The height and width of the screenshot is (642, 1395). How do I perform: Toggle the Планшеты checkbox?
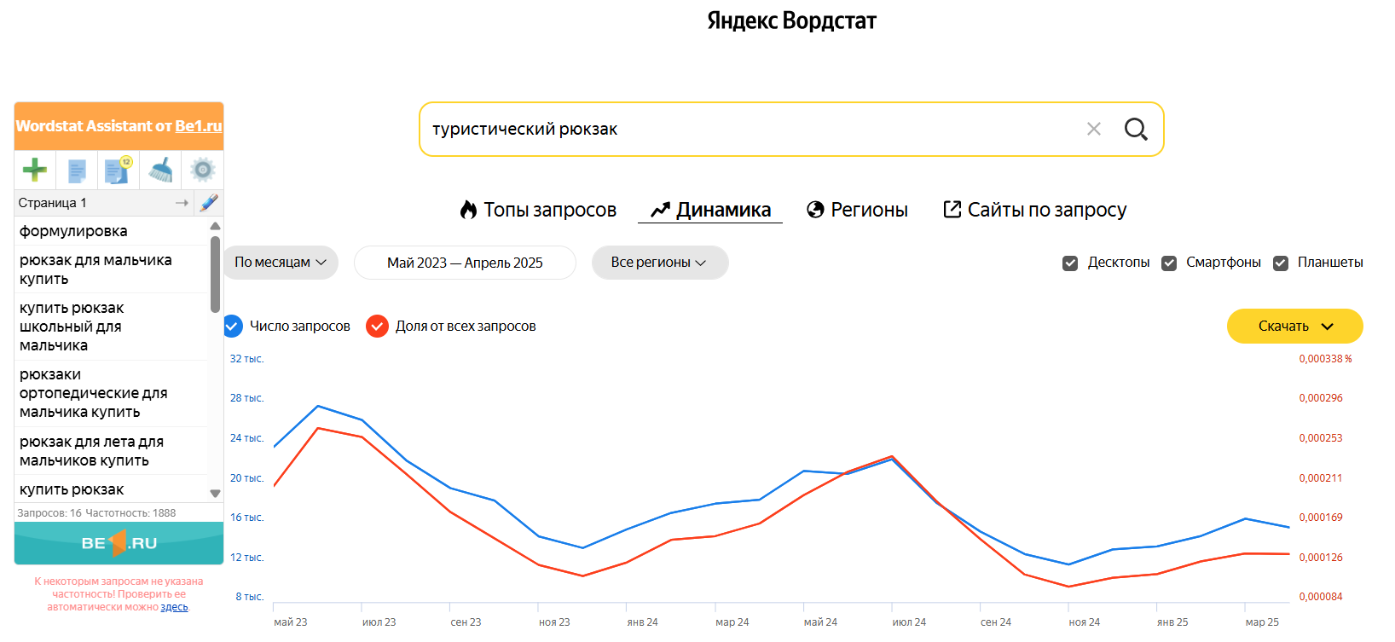[x=1281, y=263]
